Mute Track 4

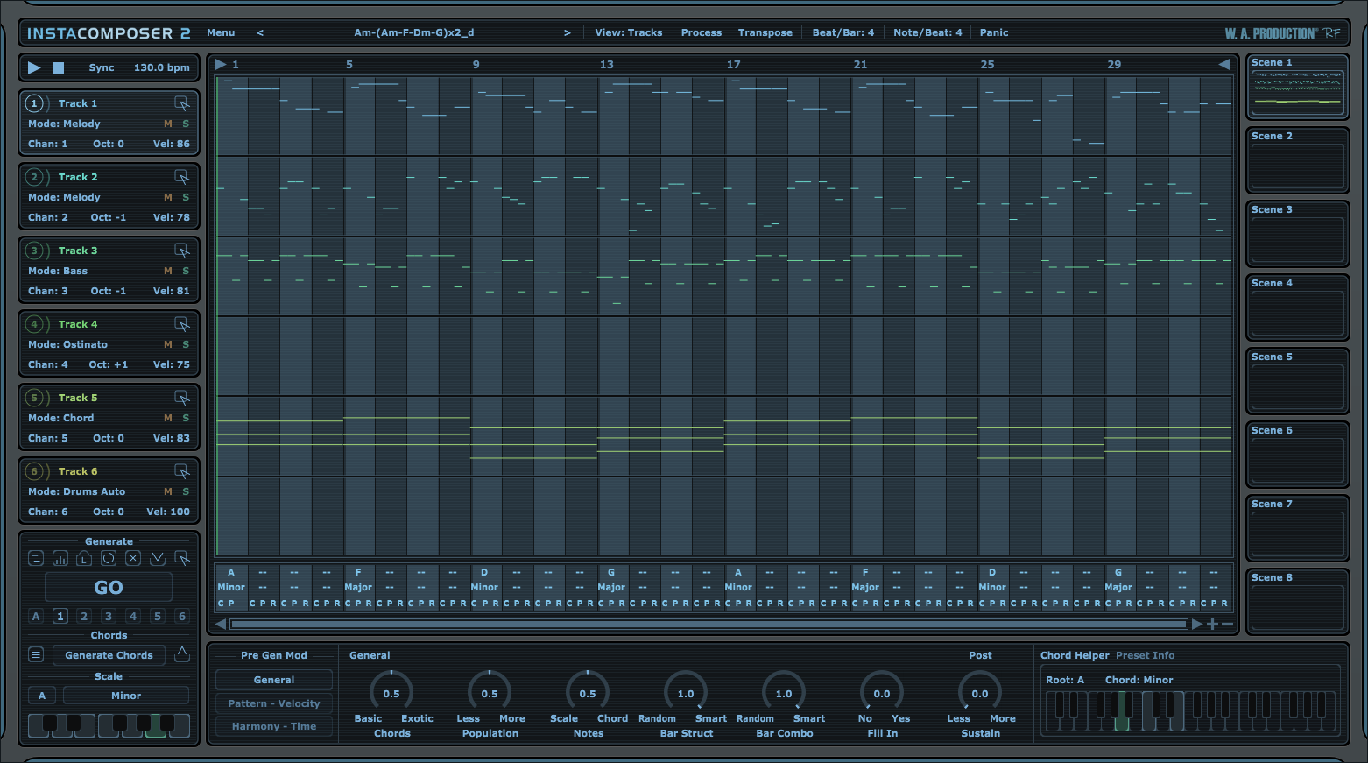(x=168, y=344)
